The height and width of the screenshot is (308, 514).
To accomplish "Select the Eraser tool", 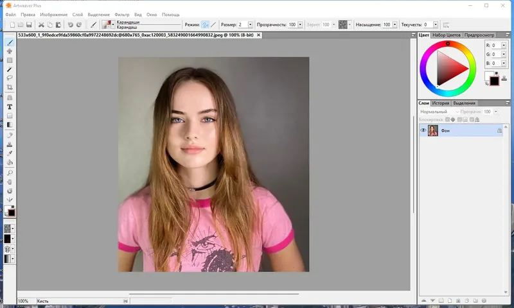I will coord(10,135).
